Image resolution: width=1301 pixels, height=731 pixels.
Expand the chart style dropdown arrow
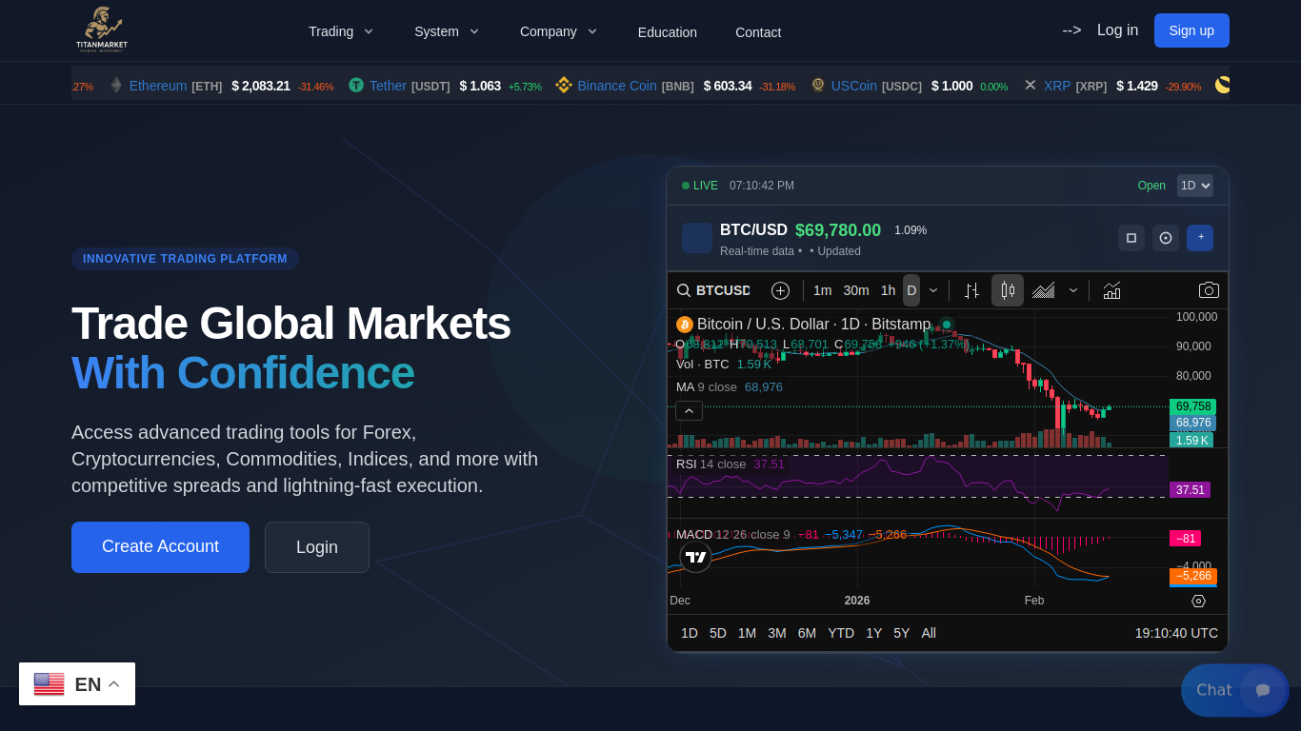[1073, 290]
